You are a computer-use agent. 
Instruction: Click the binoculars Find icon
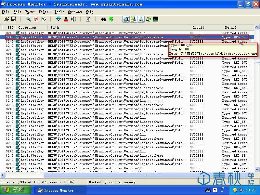coord(103,19)
